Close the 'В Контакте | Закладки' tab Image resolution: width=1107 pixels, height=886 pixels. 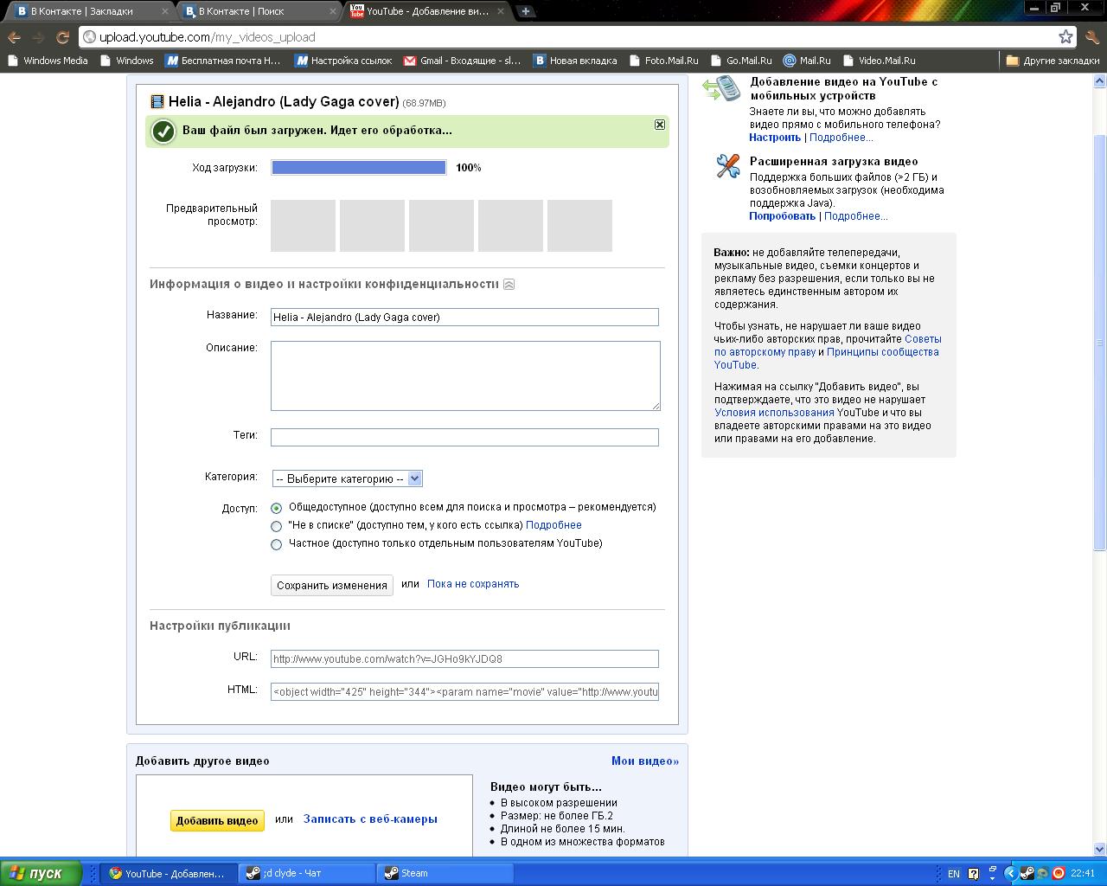165,11
